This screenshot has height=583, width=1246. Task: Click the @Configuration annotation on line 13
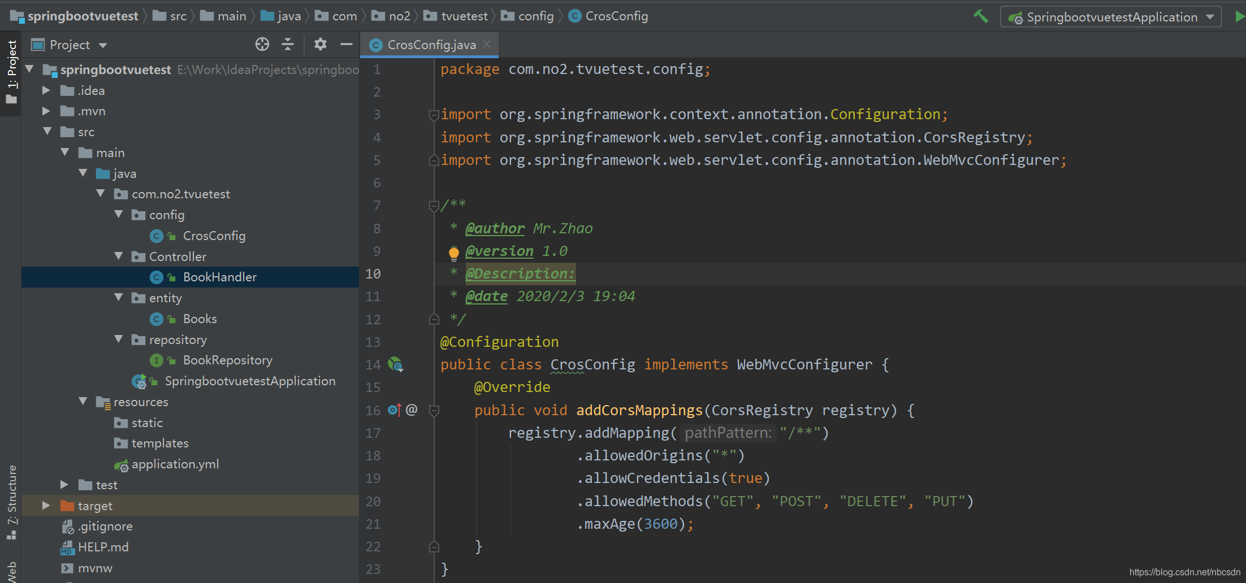coord(499,342)
